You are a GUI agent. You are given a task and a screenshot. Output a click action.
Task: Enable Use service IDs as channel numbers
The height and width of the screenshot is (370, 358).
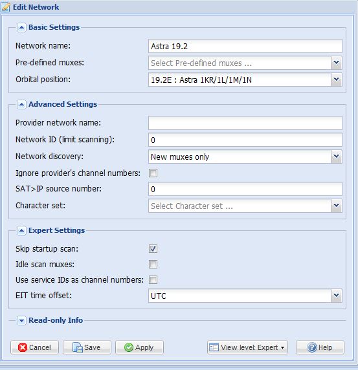point(153,280)
